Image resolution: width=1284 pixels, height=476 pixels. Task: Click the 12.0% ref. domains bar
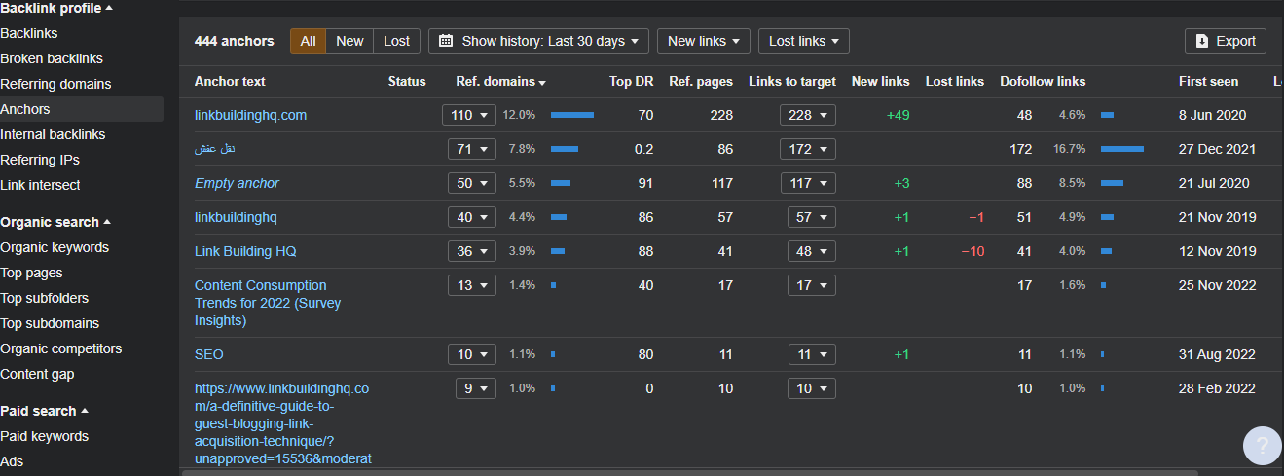click(572, 115)
